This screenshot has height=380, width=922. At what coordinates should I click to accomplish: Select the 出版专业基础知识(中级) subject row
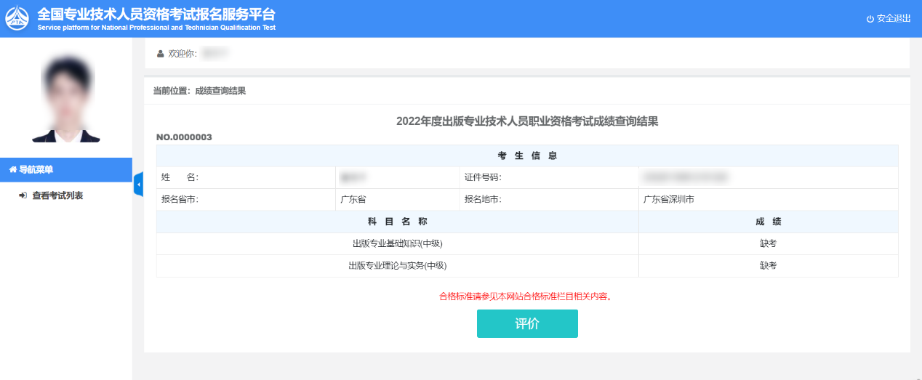pos(397,243)
